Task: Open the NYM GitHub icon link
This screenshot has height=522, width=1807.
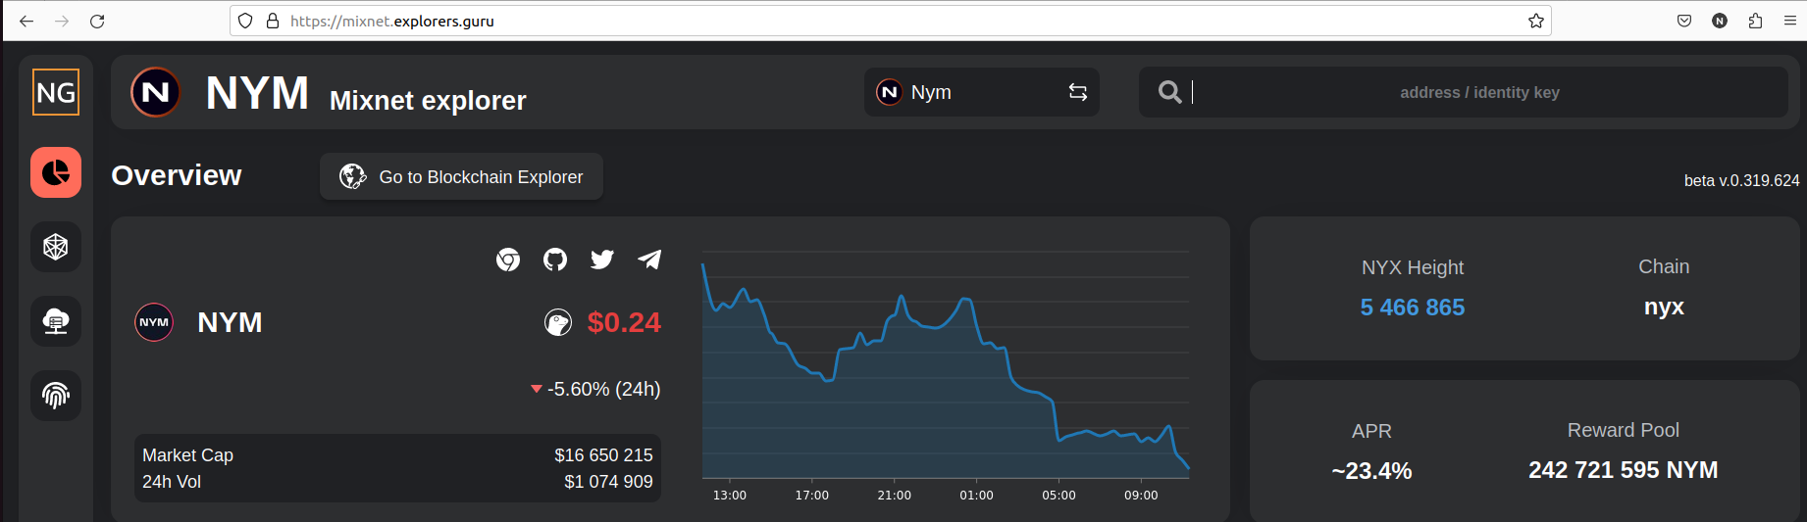Action: (x=555, y=260)
